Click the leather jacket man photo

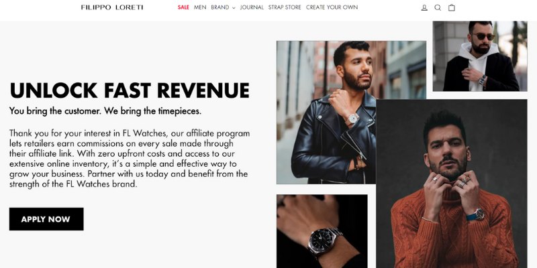point(326,113)
